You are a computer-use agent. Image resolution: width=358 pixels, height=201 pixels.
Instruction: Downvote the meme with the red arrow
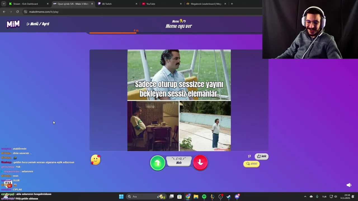tap(200, 162)
